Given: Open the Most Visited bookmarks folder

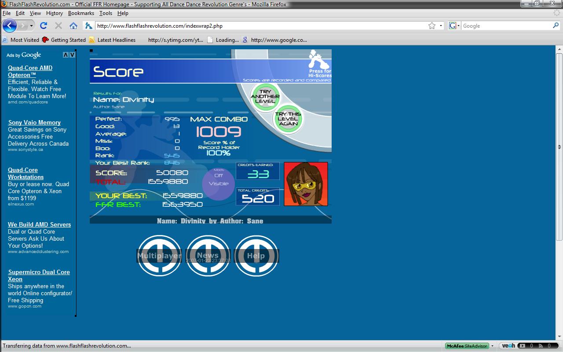Looking at the screenshot, I should pyautogui.click(x=21, y=40).
